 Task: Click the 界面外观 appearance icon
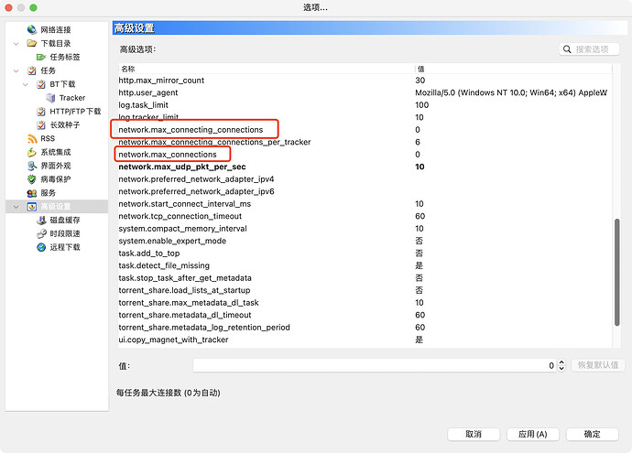click(32, 166)
